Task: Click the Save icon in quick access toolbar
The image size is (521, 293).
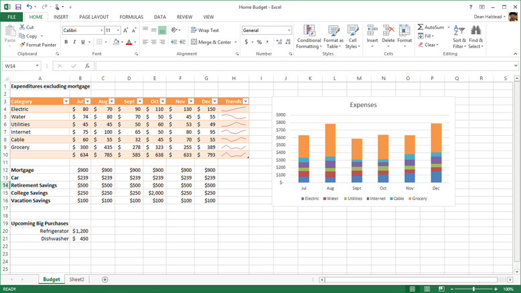Action: [18, 7]
